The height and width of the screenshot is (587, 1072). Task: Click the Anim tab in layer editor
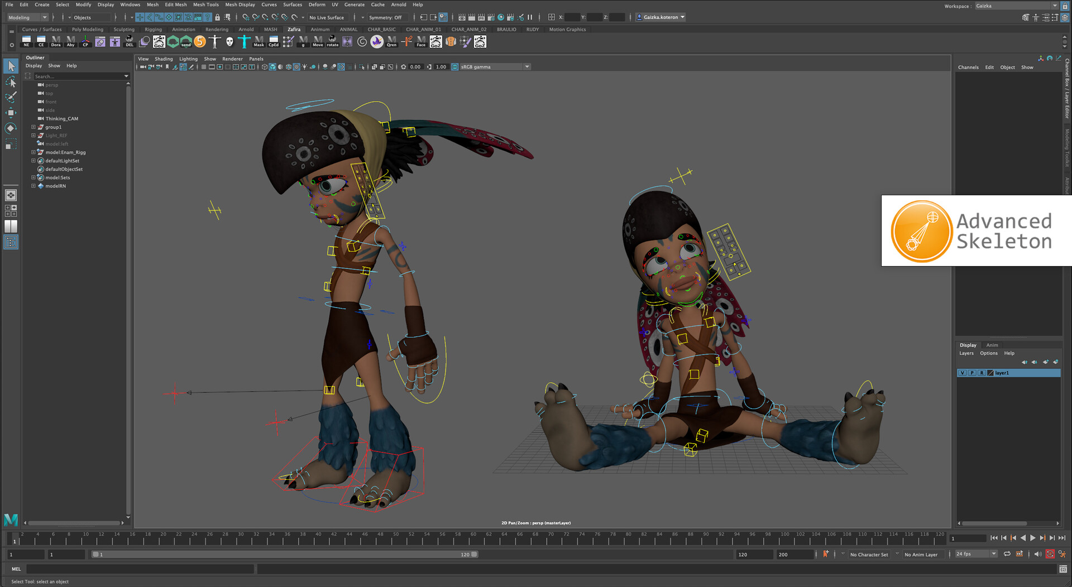click(x=992, y=345)
